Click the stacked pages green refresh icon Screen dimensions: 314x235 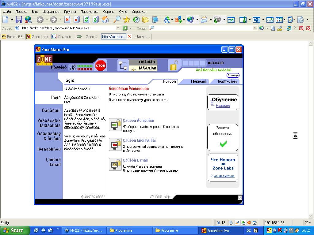point(96,20)
